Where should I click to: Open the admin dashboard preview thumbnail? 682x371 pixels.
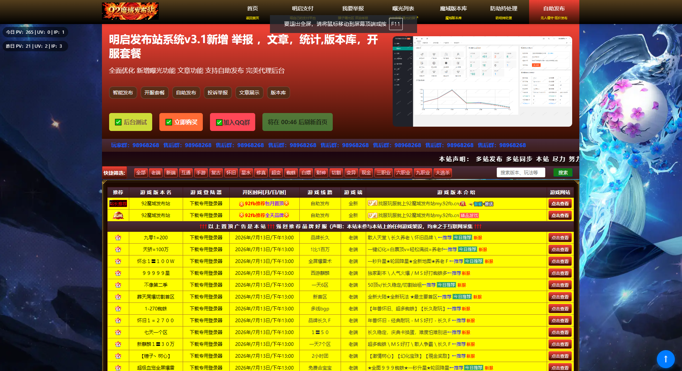point(482,81)
